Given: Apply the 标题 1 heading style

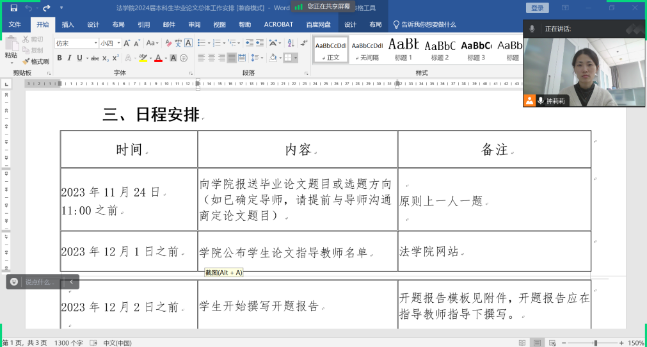Looking at the screenshot, I should [403, 49].
